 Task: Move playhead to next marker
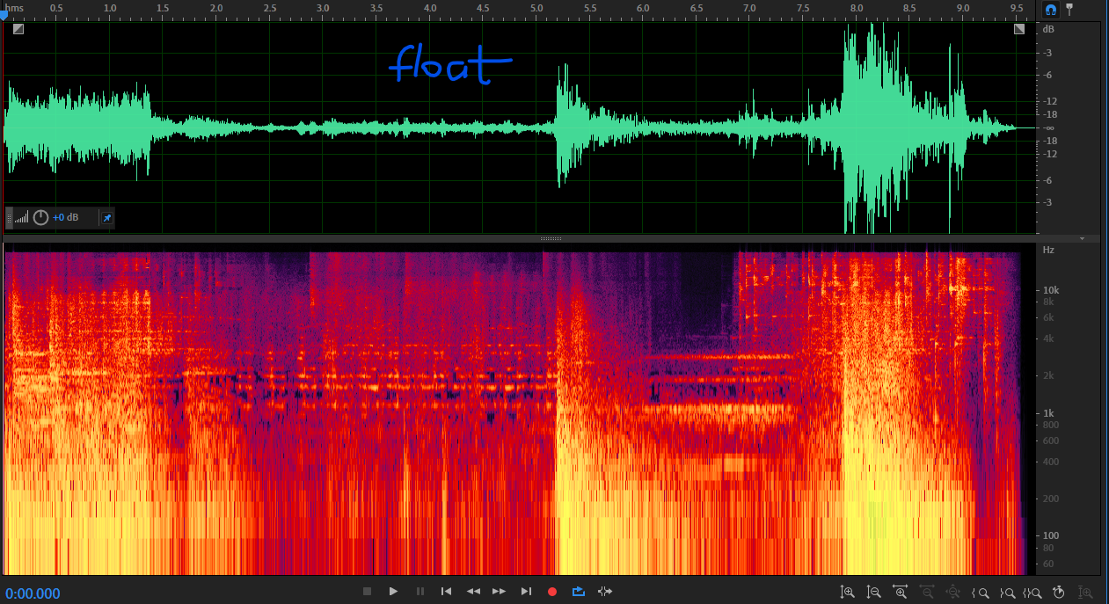[x=526, y=592]
